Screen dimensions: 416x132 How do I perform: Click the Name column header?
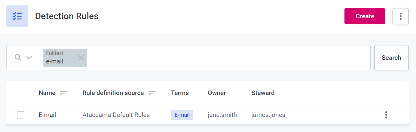47,93
